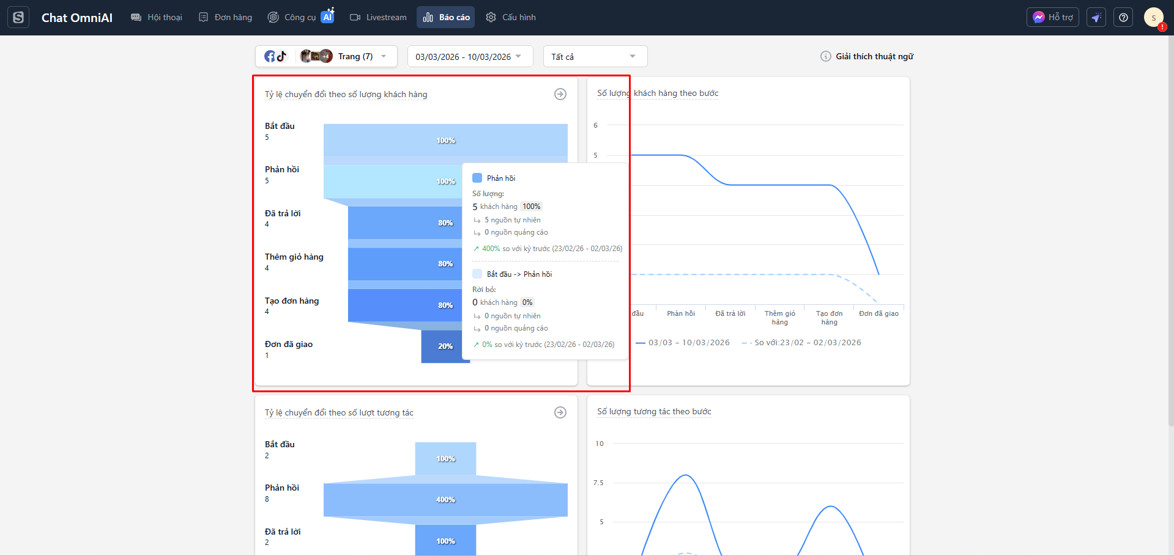The width and height of the screenshot is (1174, 556).
Task: Click arrow icon on interaction conversion card
Action: (x=560, y=412)
